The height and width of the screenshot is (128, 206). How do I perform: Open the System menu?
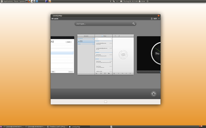pos(22,1)
